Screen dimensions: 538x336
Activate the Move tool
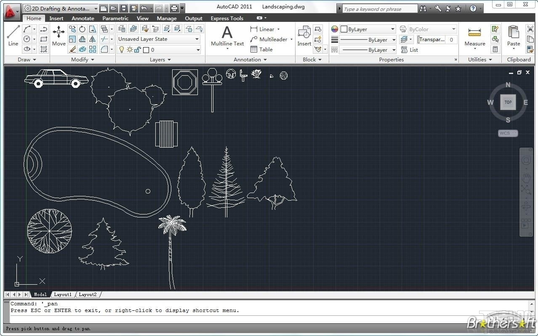coord(58,36)
